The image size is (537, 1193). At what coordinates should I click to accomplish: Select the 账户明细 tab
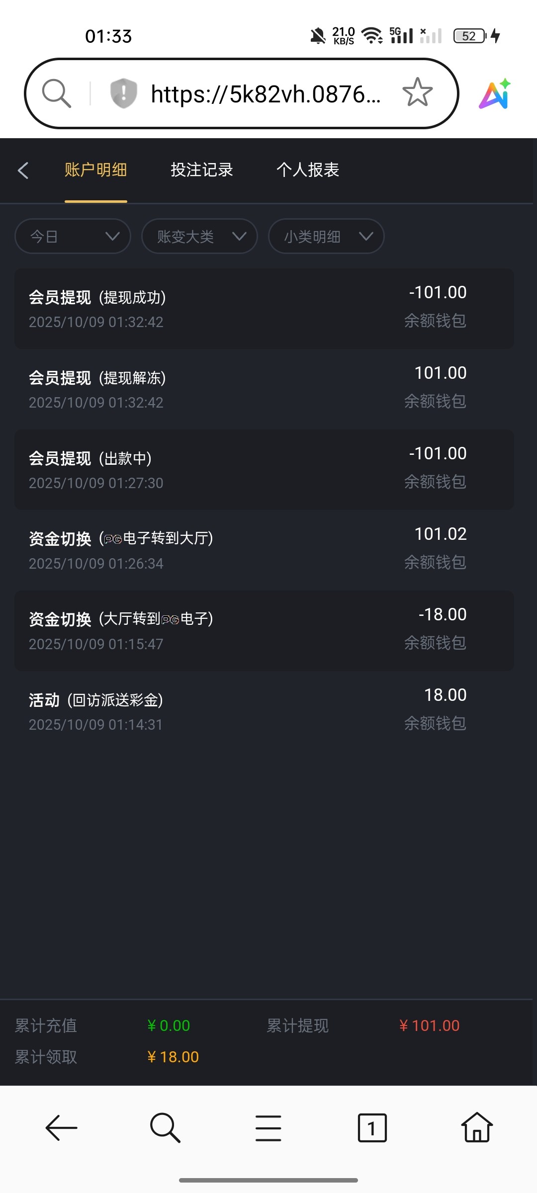click(x=95, y=170)
